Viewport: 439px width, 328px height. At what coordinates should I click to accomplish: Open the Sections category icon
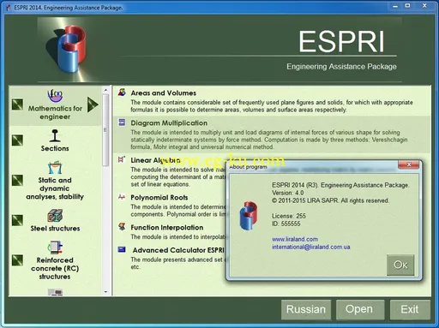[55, 136]
